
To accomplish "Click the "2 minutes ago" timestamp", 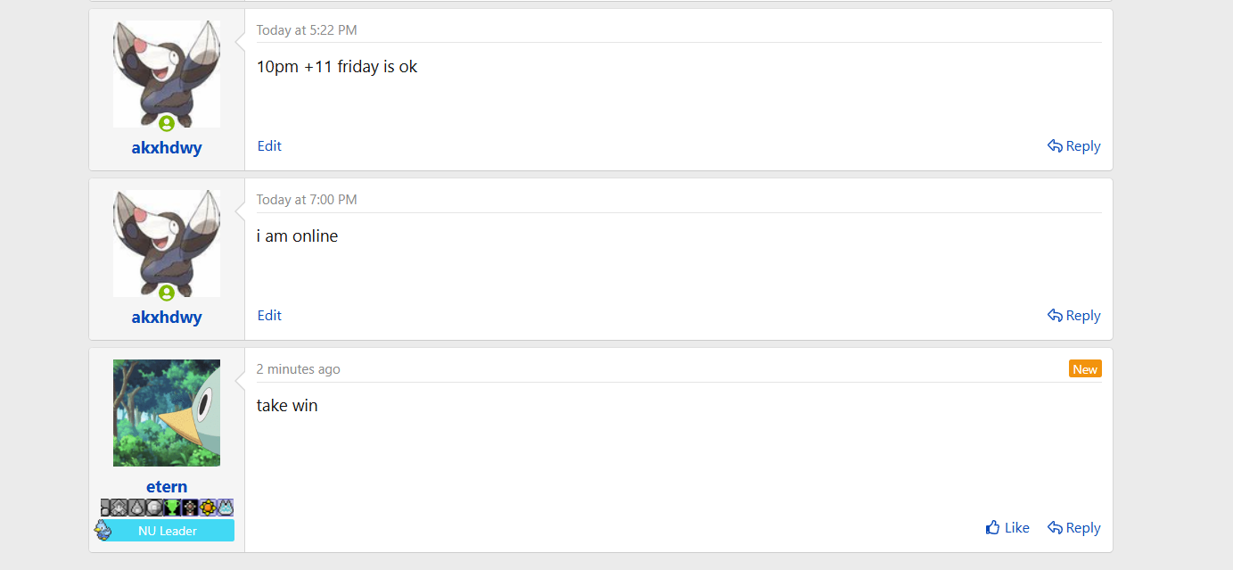I will point(298,369).
